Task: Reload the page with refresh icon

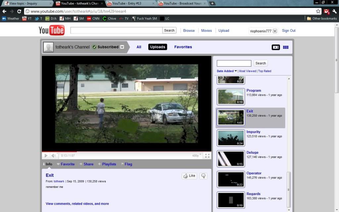Action: 19,11
